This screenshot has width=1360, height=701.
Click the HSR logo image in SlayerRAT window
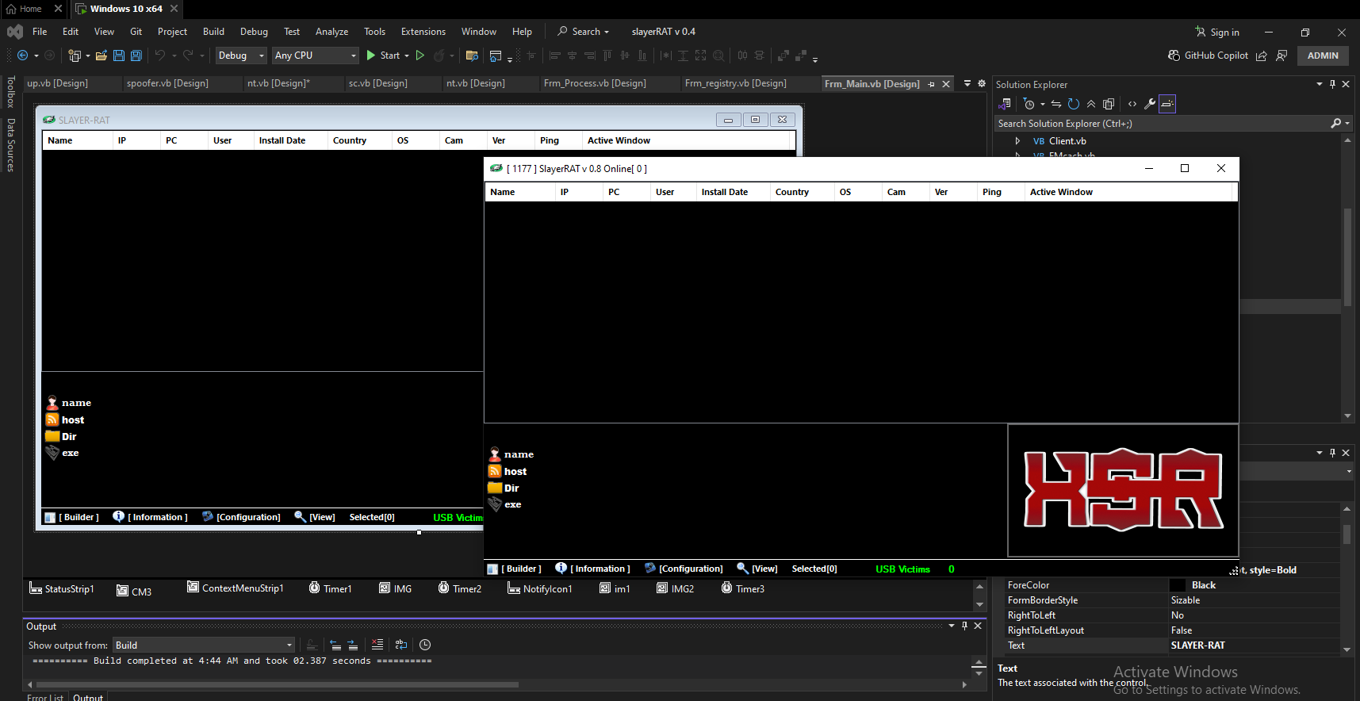tap(1123, 491)
